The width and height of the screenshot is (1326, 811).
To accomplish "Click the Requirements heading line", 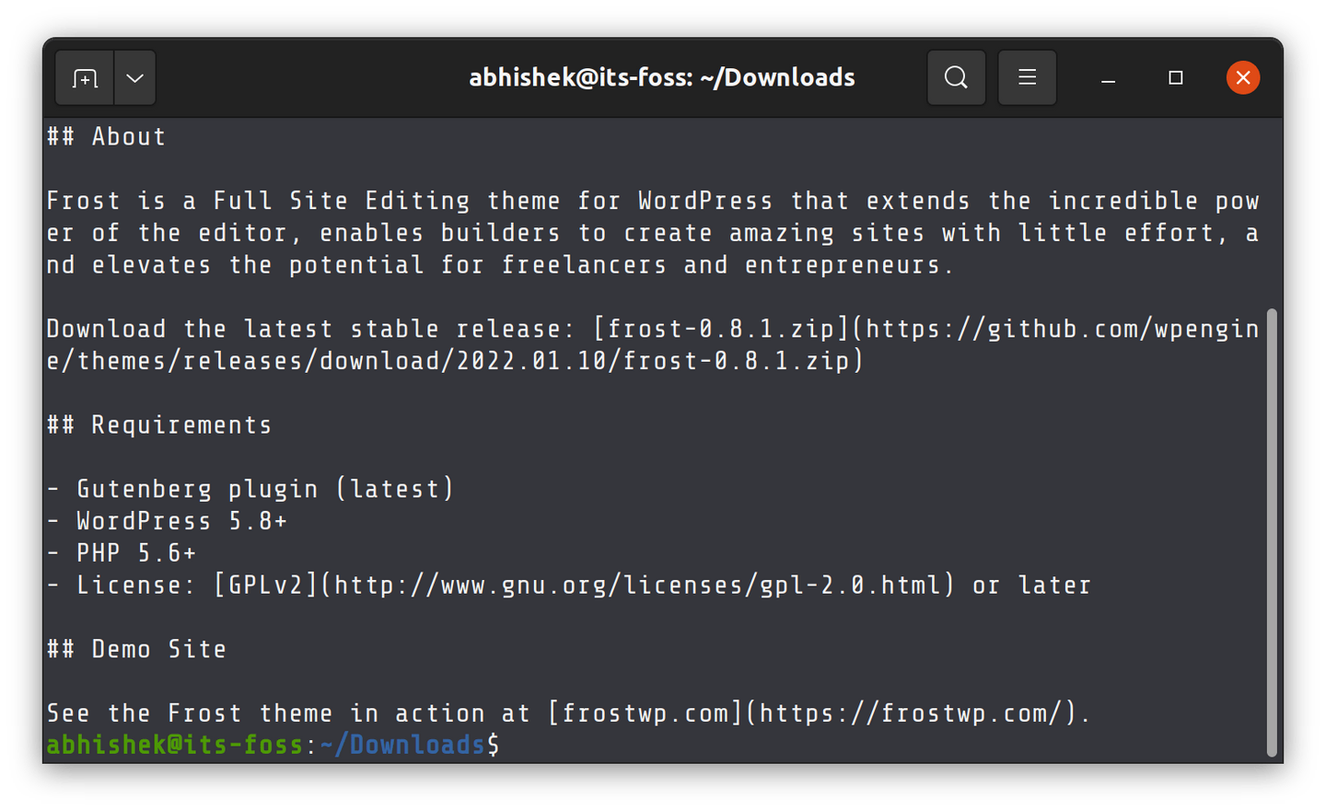I will (x=158, y=424).
